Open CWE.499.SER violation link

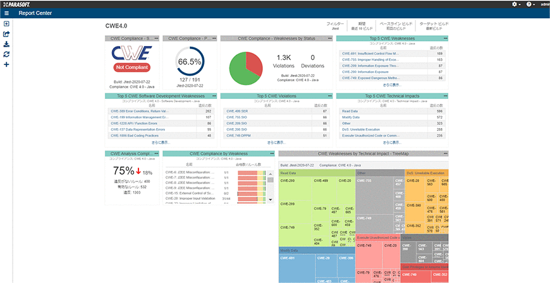tap(237, 111)
